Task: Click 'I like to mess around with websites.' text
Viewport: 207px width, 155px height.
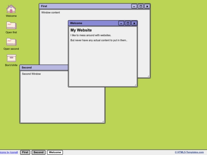Action: [91, 35]
